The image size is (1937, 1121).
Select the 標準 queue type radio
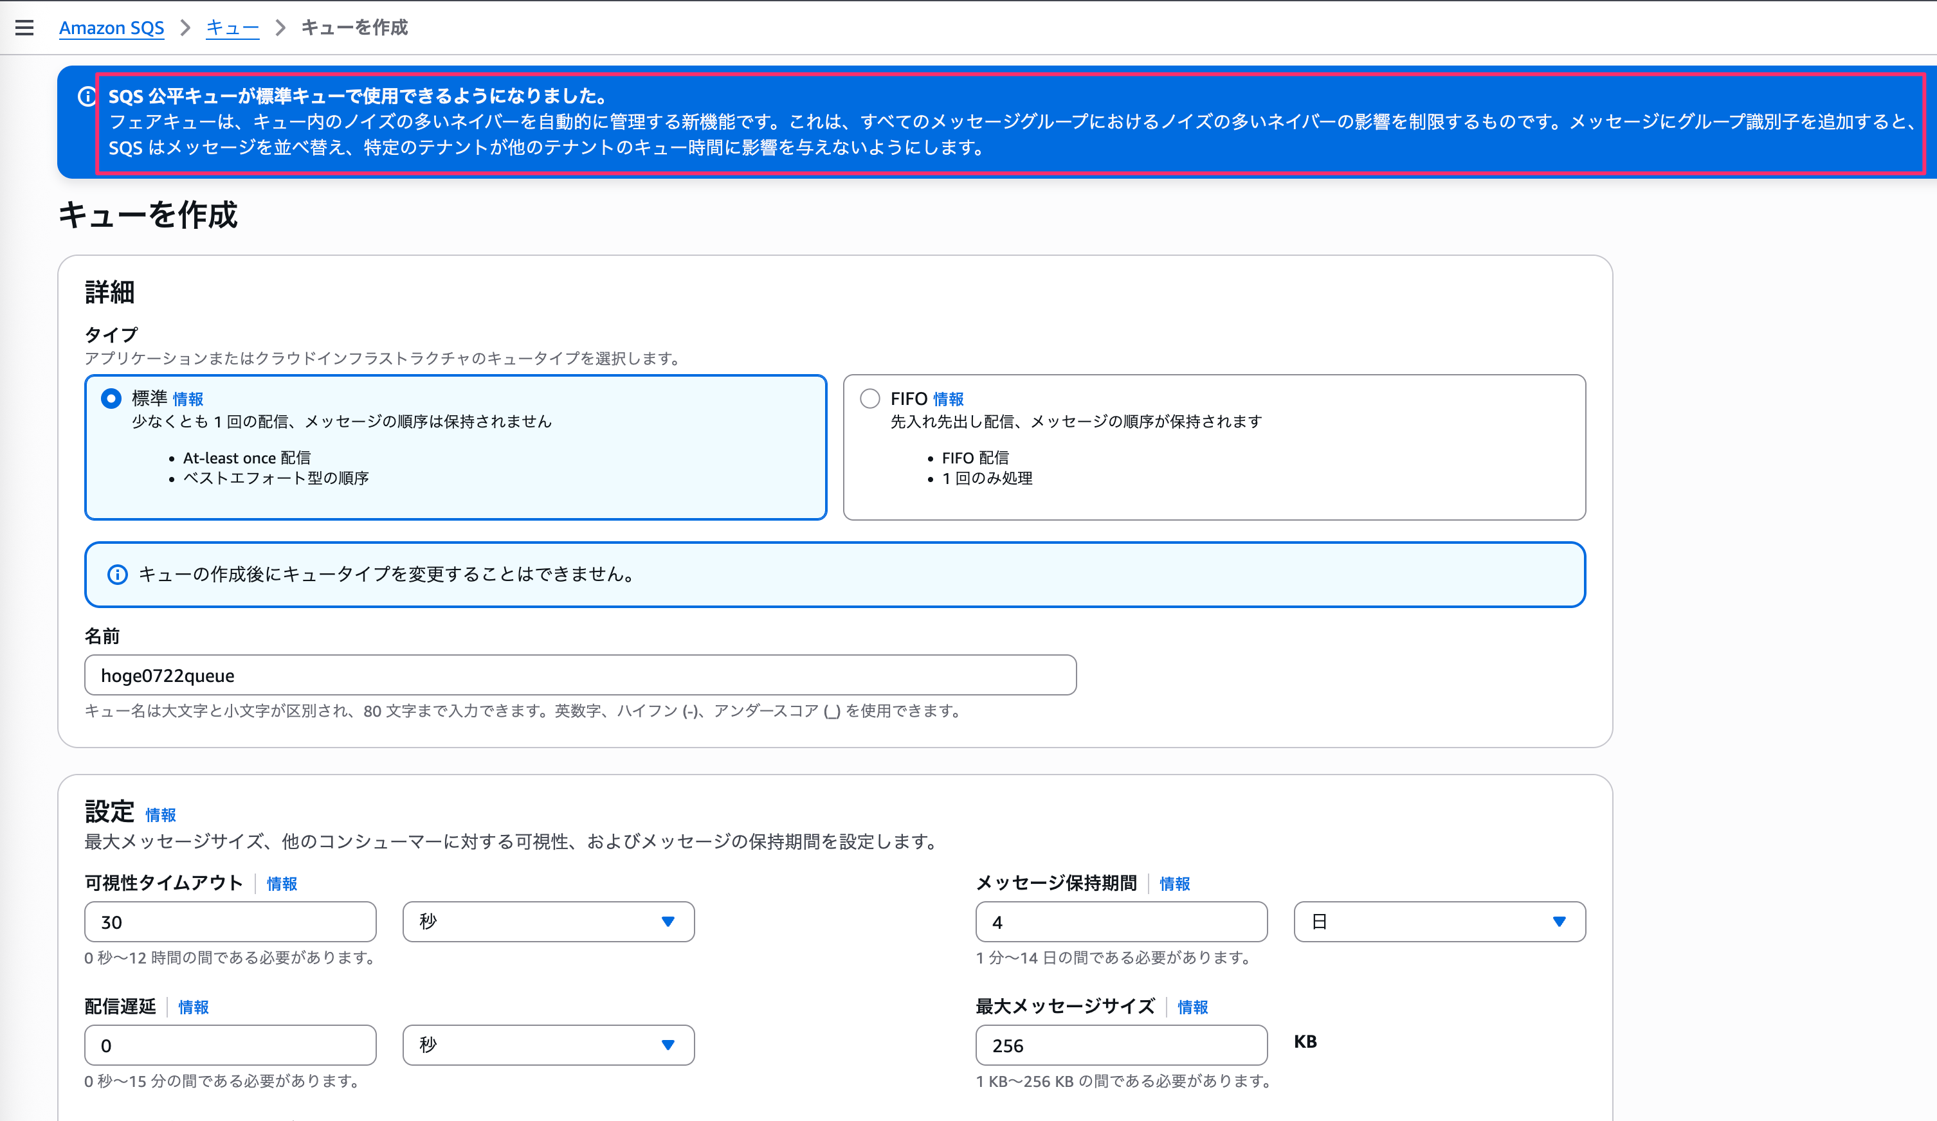pos(111,398)
